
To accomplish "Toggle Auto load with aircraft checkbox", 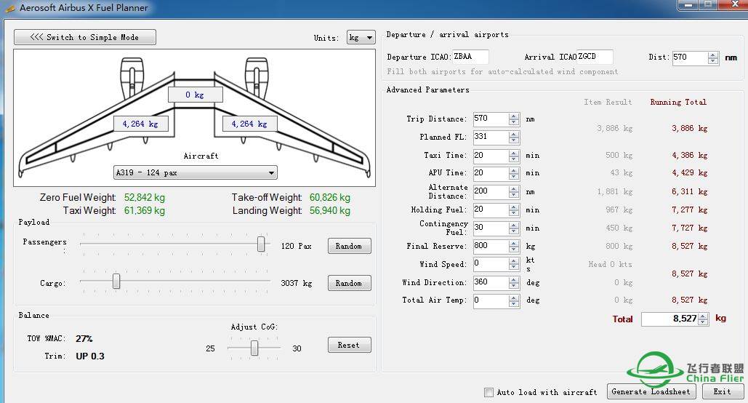I will click(x=488, y=393).
